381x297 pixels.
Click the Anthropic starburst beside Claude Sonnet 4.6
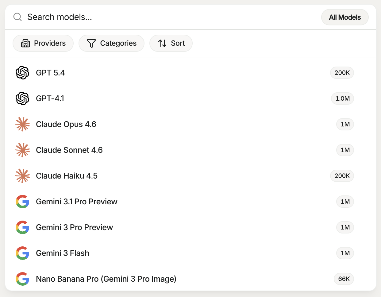[x=22, y=150]
